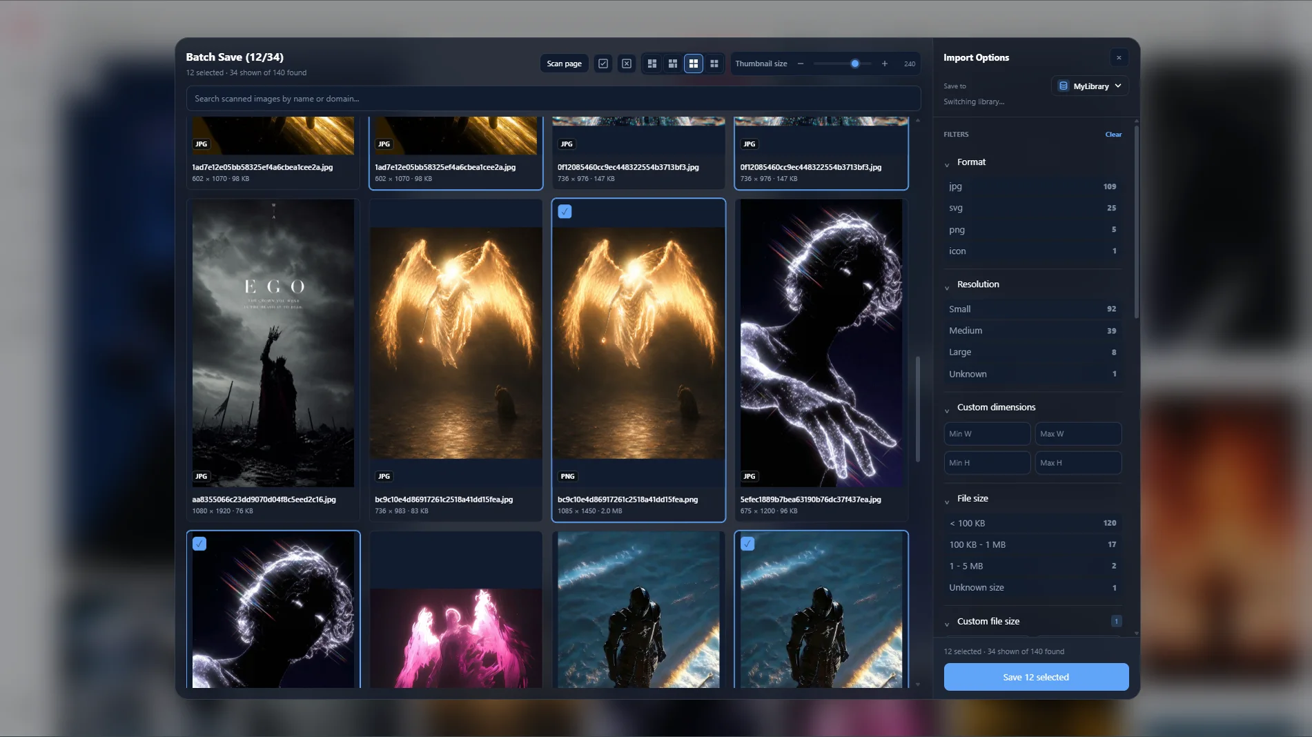Click the Scan page button
This screenshot has width=1312, height=737.
(x=564, y=63)
